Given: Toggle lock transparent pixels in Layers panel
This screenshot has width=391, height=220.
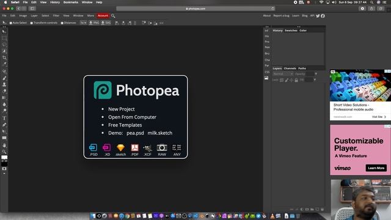Looking at the screenshot, I should pyautogui.click(x=282, y=80).
